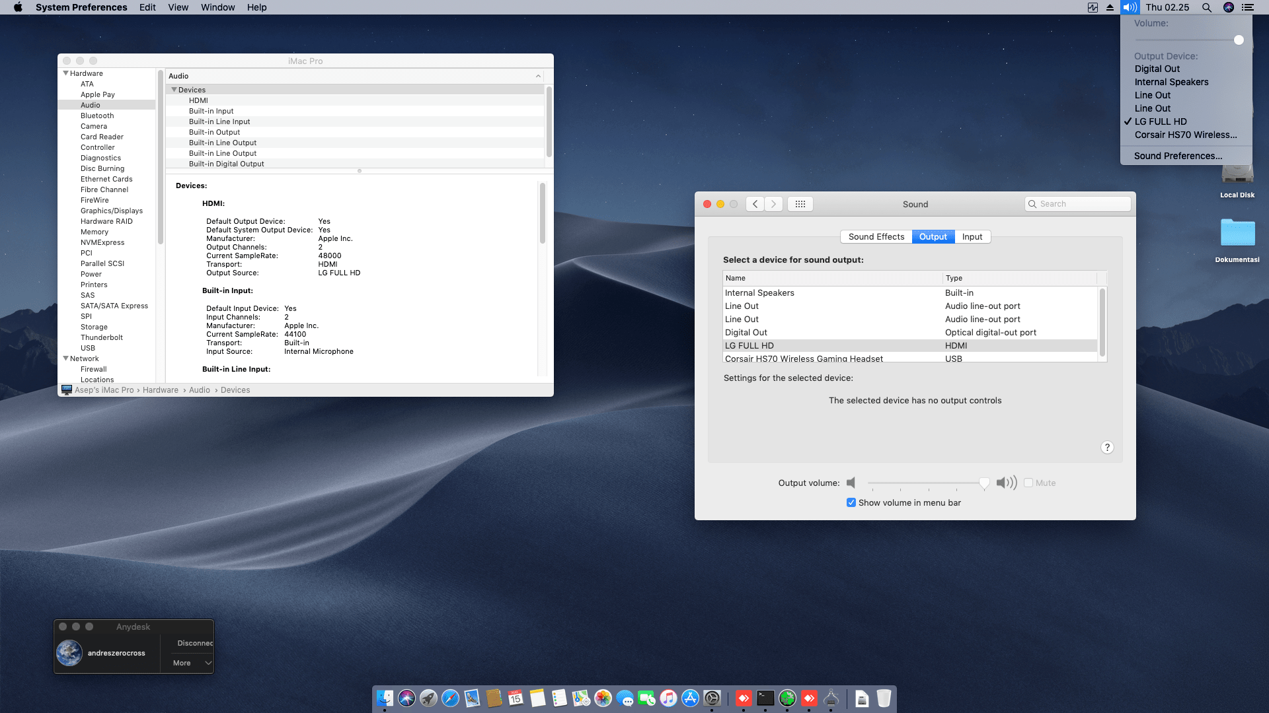Screen dimensions: 1269x713
Task: Open iTunes music icon in dock
Action: click(x=668, y=698)
